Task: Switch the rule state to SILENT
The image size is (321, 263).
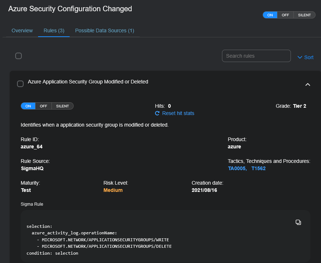Action: click(x=62, y=106)
